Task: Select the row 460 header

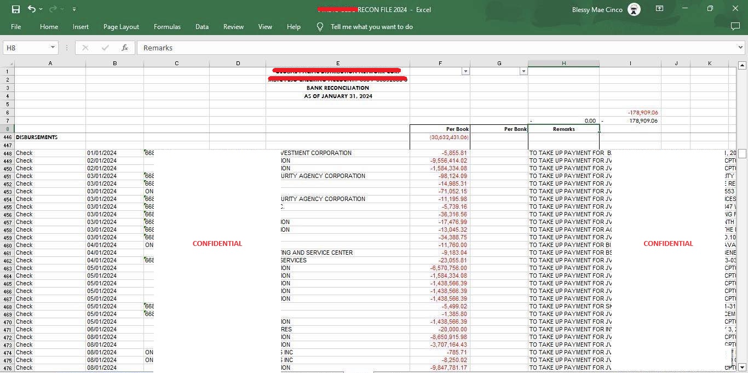Action: pyautogui.click(x=7, y=245)
